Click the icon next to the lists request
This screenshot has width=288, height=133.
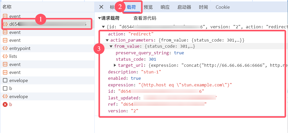click(x=5, y=56)
